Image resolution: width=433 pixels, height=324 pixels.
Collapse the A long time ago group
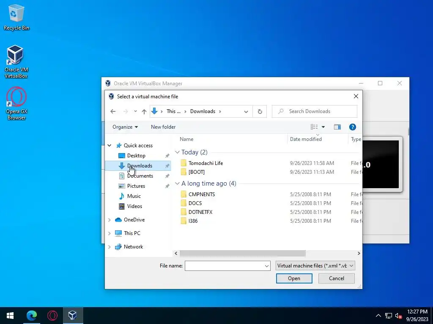pyautogui.click(x=177, y=184)
